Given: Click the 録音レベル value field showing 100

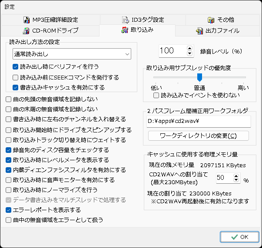Looking at the screenshot, I should [x=173, y=51].
